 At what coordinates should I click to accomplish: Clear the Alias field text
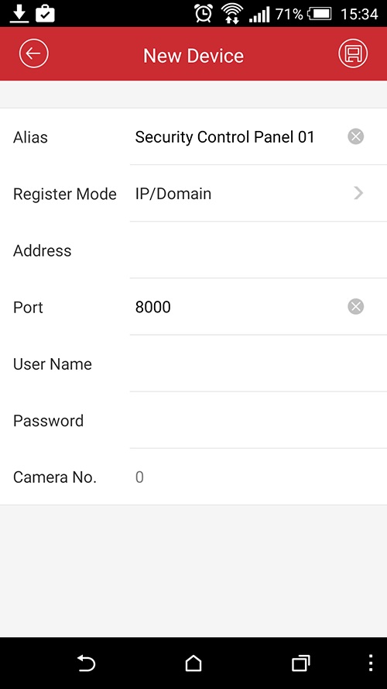[356, 136]
